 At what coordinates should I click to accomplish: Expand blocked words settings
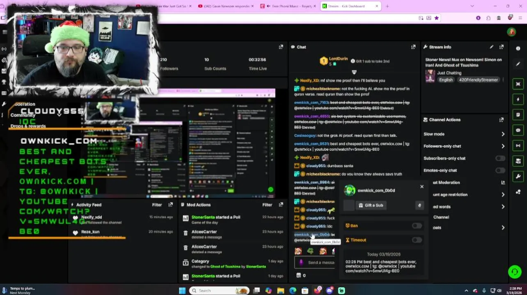click(x=503, y=207)
